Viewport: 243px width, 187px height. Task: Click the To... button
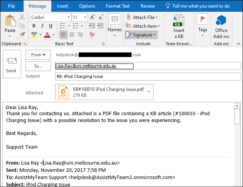click(38, 66)
